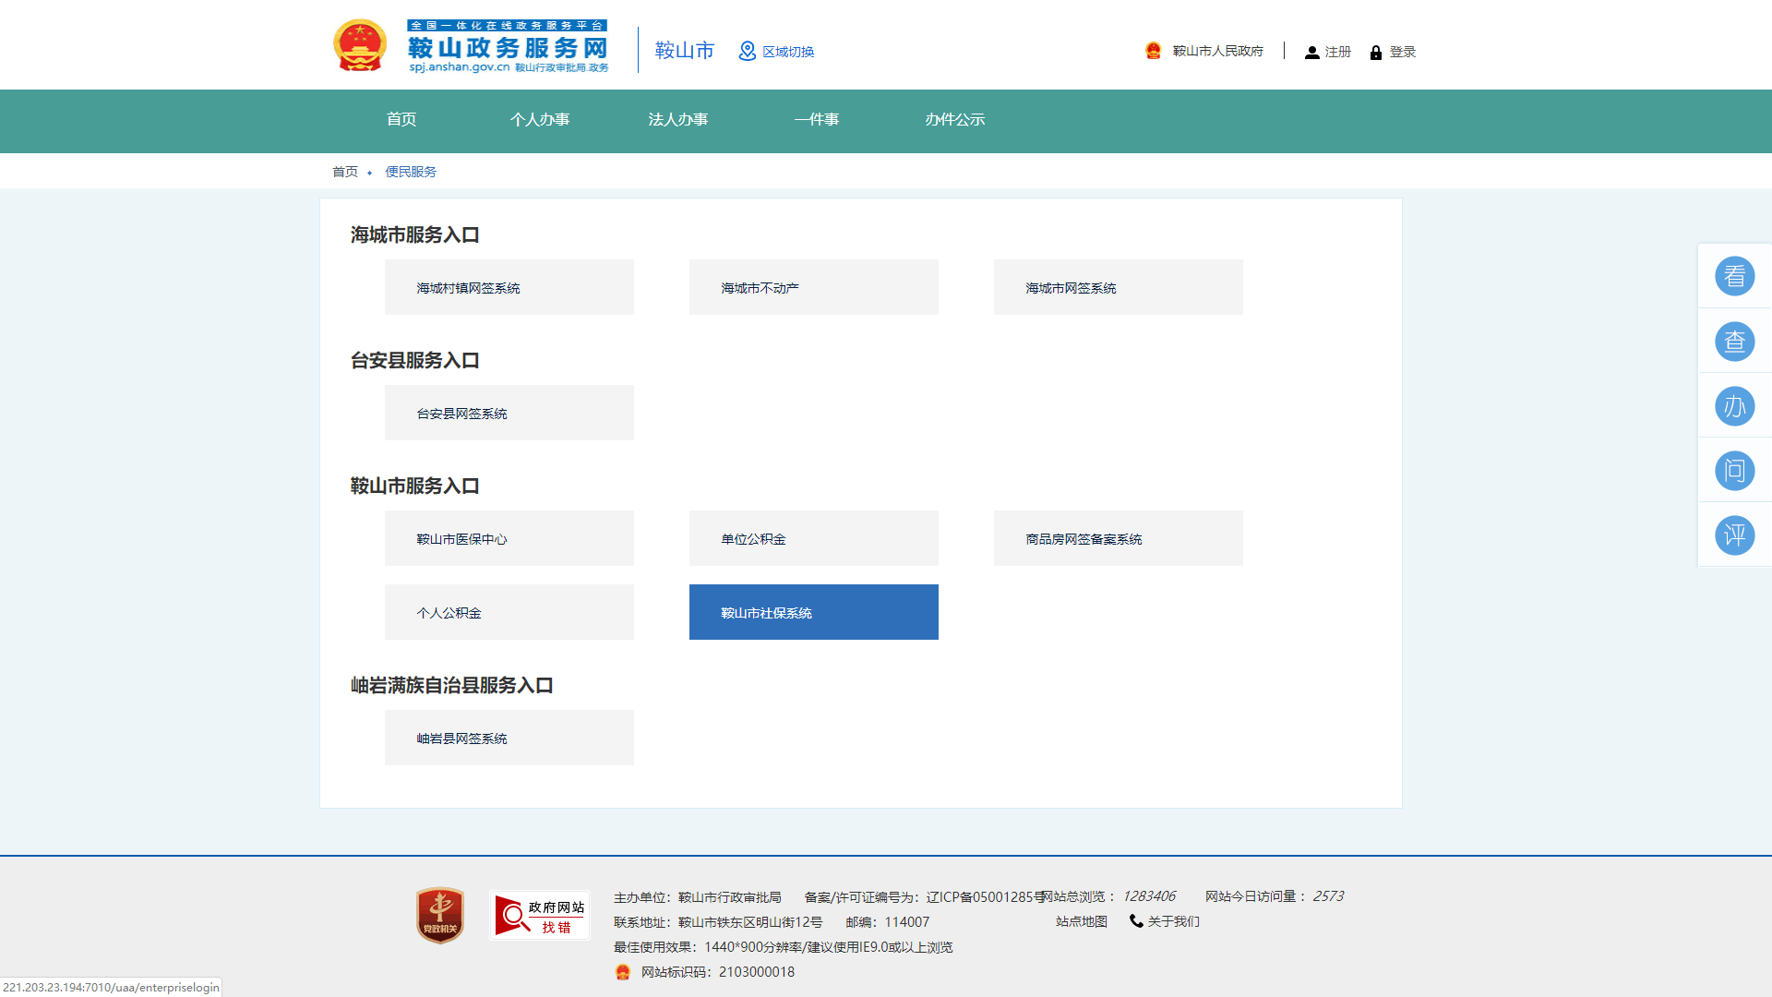Click the 办 sidebar icon
This screenshot has height=997, width=1772.
click(x=1735, y=405)
